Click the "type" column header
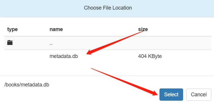The height and width of the screenshot is (105, 214). [x=13, y=29]
